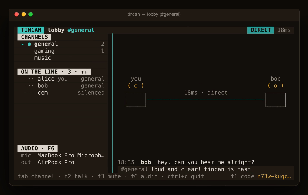Maximize the window with green button
Image resolution: width=308 pixels, height=195 pixels.
[30, 14]
